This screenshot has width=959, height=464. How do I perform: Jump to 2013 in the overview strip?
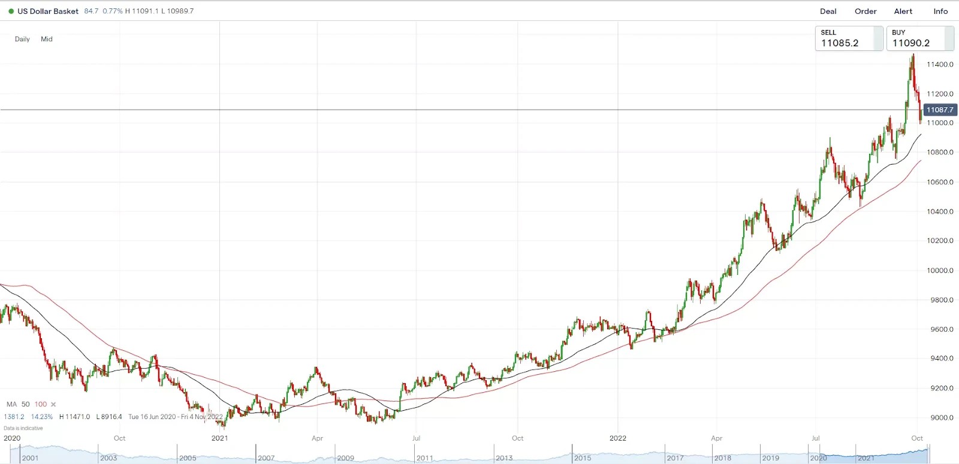[x=504, y=458]
